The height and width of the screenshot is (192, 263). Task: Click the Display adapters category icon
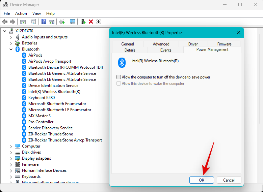[18, 158]
